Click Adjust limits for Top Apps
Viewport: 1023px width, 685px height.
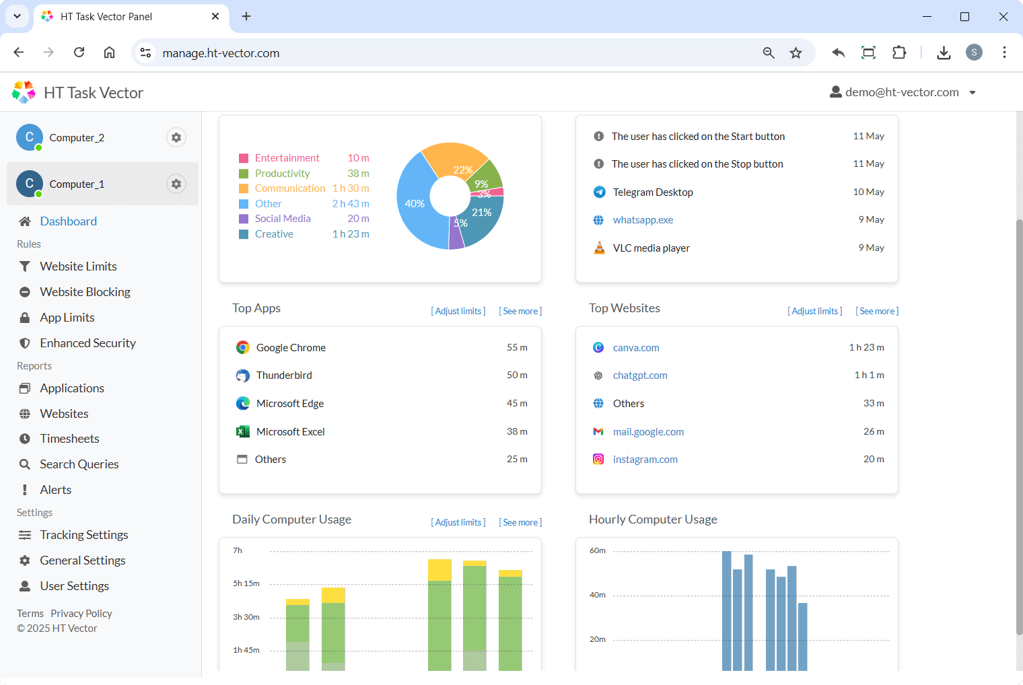(458, 310)
